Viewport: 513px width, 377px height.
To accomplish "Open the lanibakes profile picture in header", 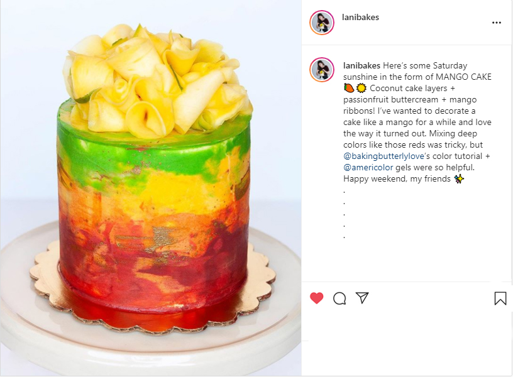I will coord(322,23).
